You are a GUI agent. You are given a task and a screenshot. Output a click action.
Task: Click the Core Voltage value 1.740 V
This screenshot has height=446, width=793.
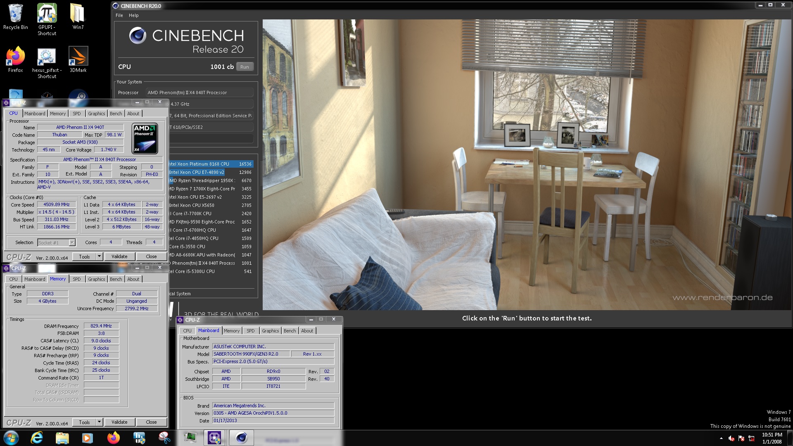coord(109,149)
